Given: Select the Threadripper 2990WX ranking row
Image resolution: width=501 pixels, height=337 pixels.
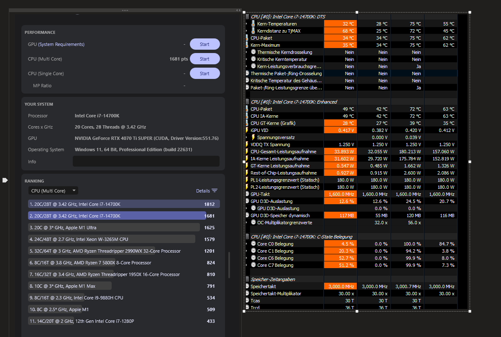Looking at the screenshot, I should (124, 251).
